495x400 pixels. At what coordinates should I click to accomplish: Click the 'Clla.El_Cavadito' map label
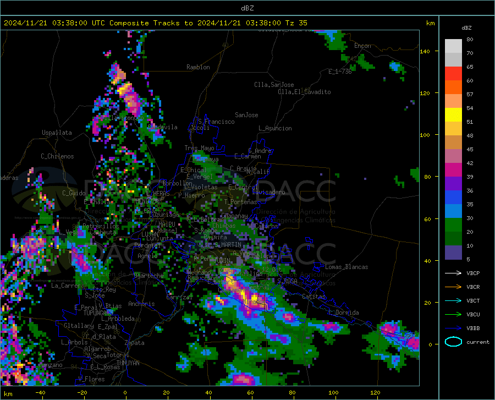304,92
